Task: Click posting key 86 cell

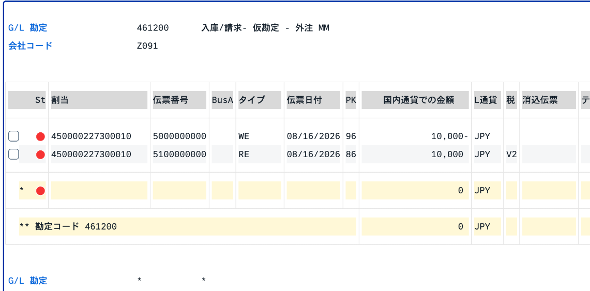Action: click(351, 154)
